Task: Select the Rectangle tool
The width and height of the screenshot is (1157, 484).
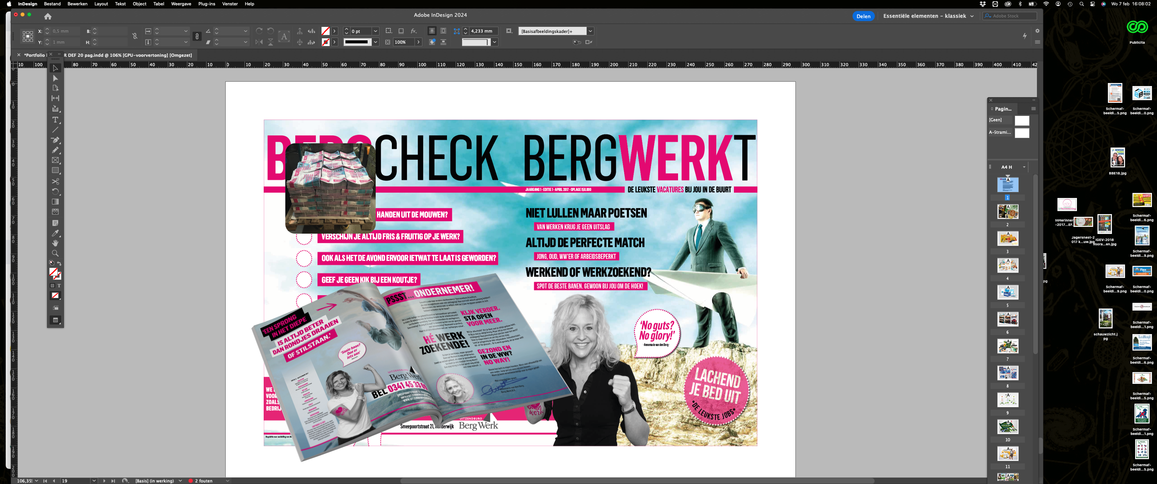Action: point(55,171)
